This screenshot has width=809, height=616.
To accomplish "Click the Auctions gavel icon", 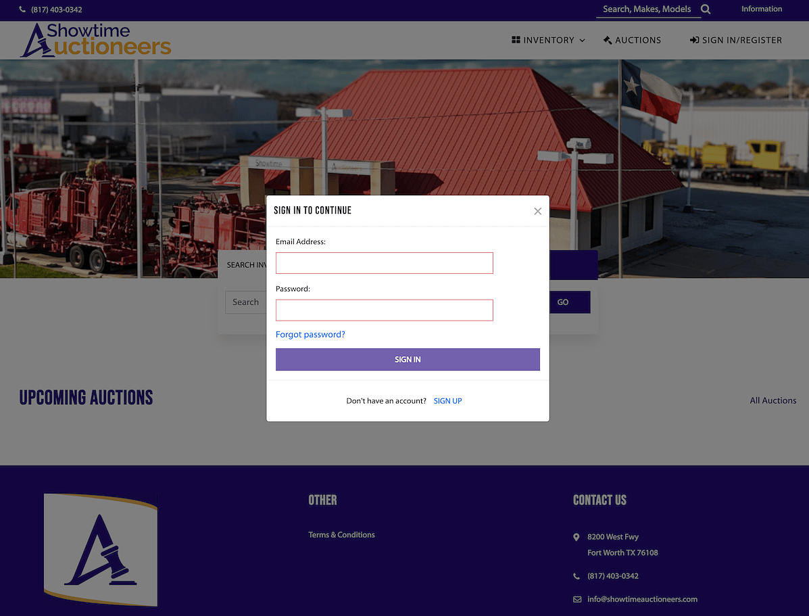I will pos(608,40).
